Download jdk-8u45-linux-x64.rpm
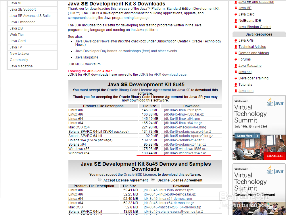This screenshot has height=215, width=286. [182, 119]
